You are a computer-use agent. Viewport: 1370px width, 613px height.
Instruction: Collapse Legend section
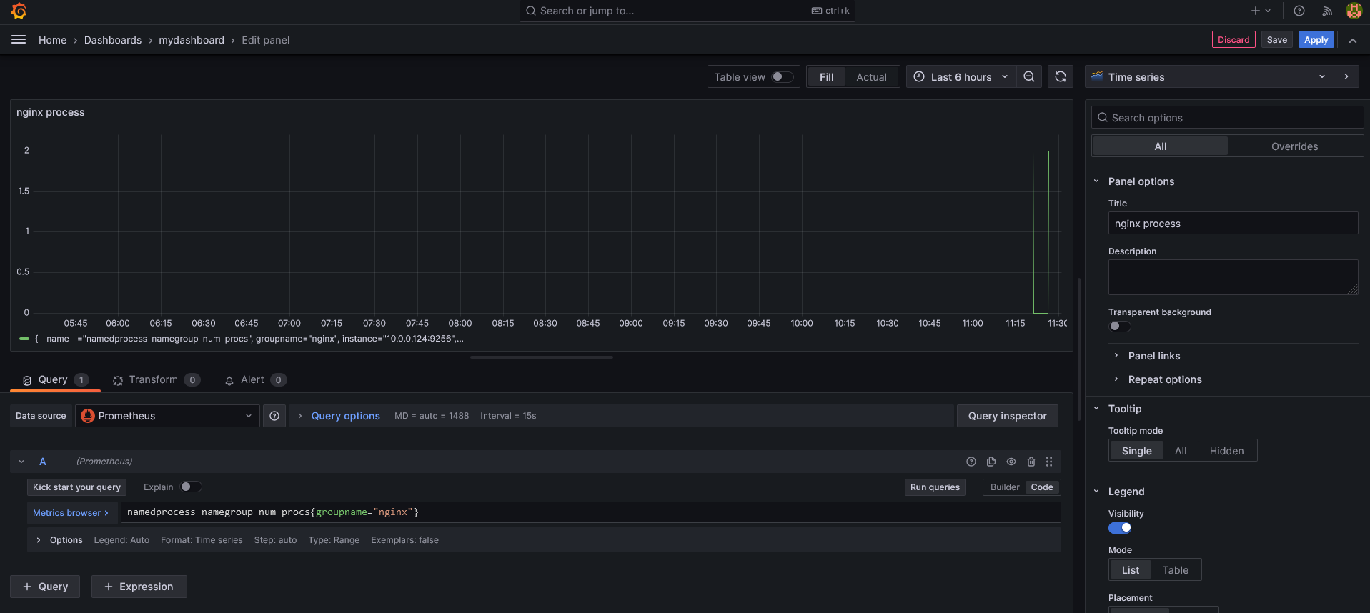pos(1126,492)
